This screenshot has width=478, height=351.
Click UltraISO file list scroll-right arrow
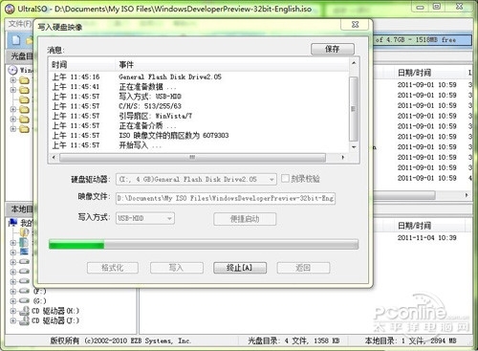coord(467,195)
